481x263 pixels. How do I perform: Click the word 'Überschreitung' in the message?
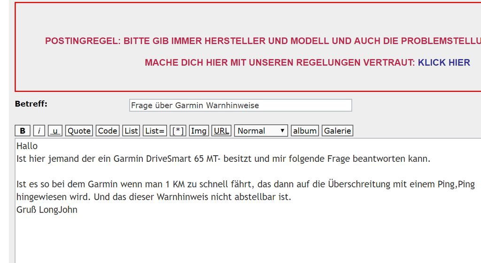click(x=359, y=184)
